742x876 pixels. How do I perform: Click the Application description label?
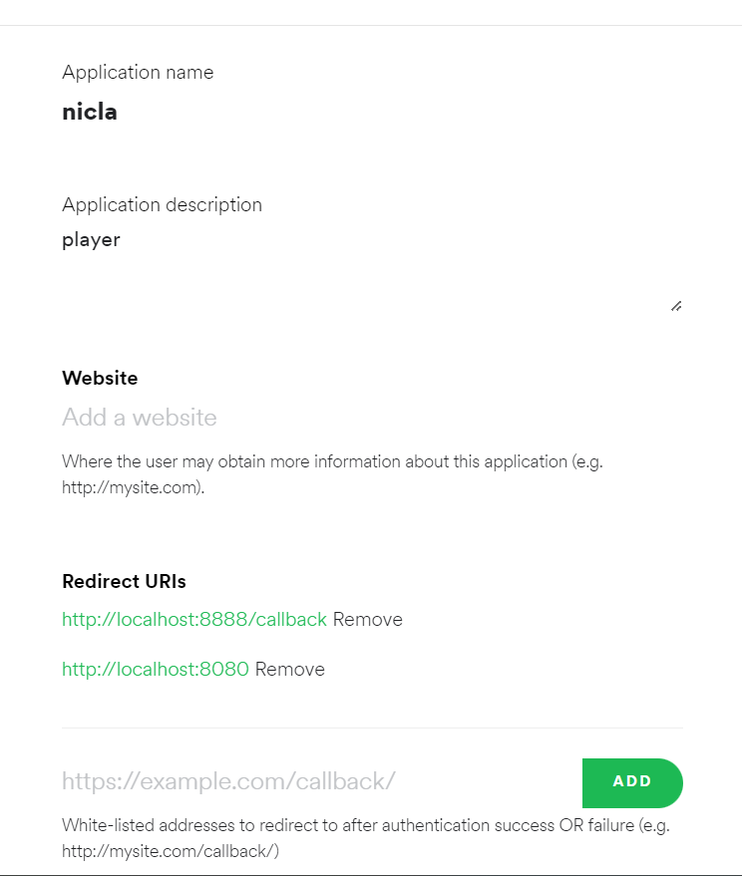pyautogui.click(x=162, y=204)
